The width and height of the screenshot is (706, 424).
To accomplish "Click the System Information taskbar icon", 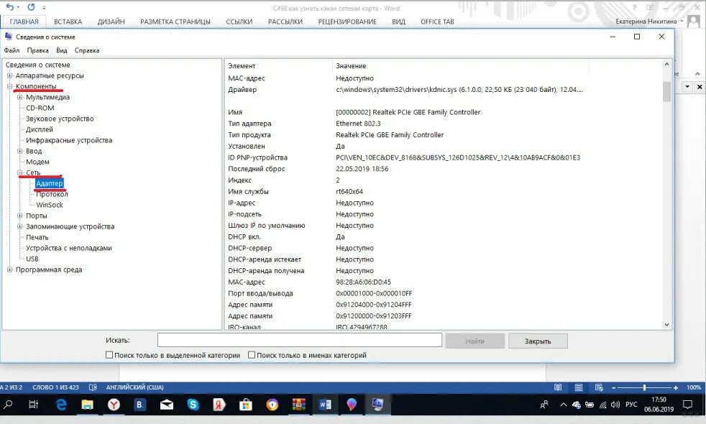I will (x=377, y=405).
